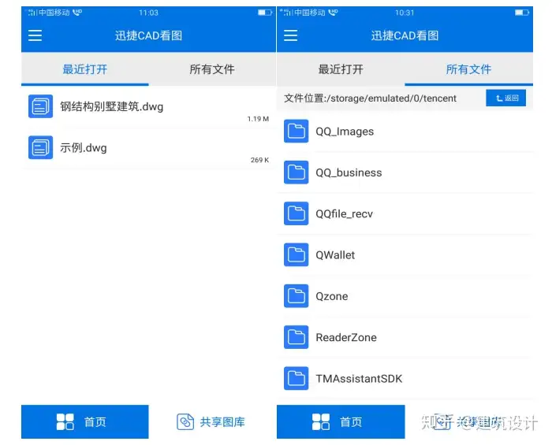The width and height of the screenshot is (552, 445).
Task: Open the QQfile_recv folder
Action: (405, 213)
